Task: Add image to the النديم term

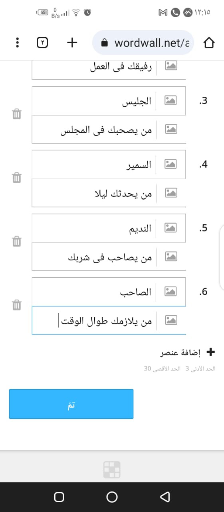Action: pyautogui.click(x=171, y=228)
